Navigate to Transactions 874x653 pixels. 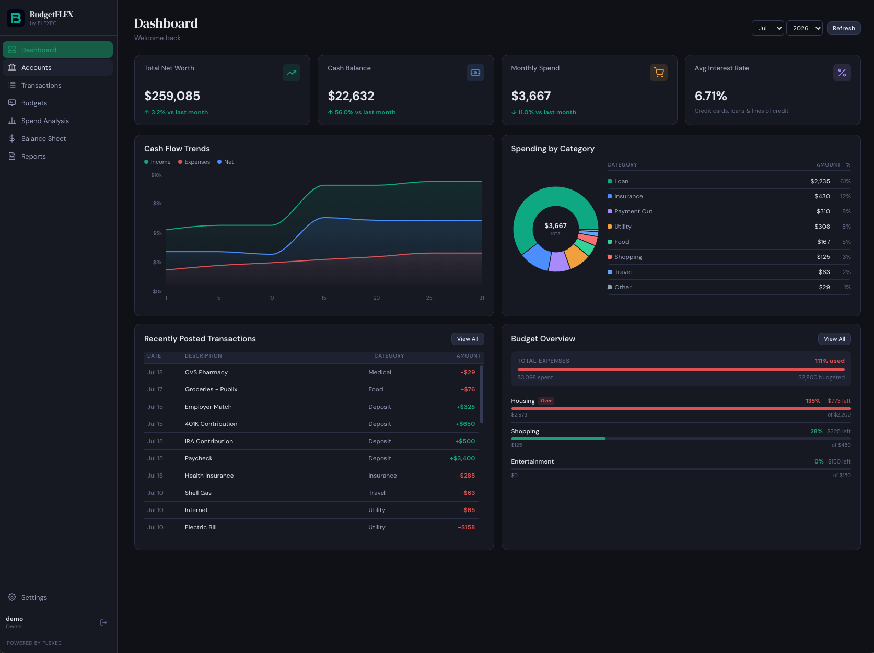(57, 85)
